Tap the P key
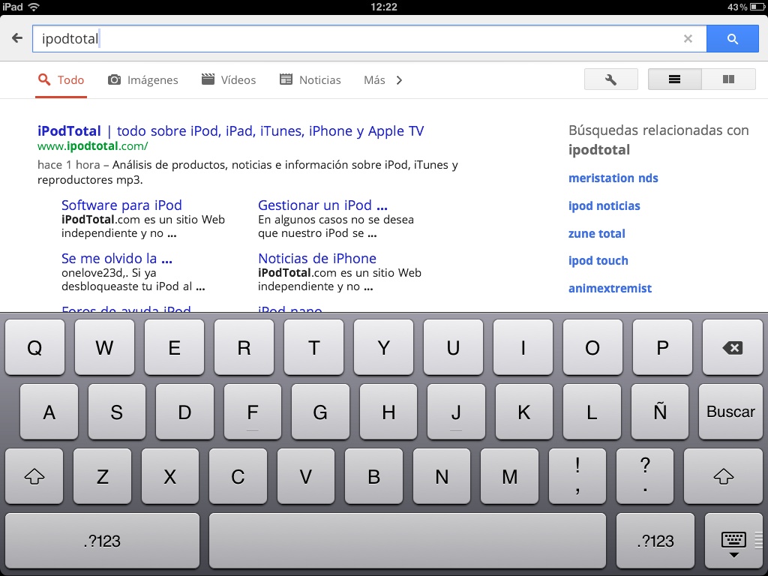The image size is (768, 576). pyautogui.click(x=663, y=347)
